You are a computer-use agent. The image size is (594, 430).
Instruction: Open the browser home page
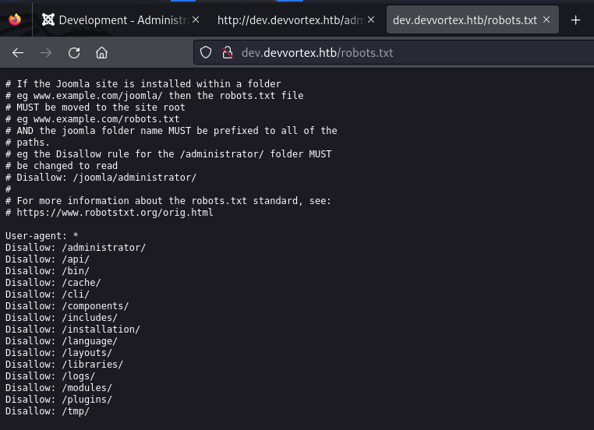click(x=101, y=53)
